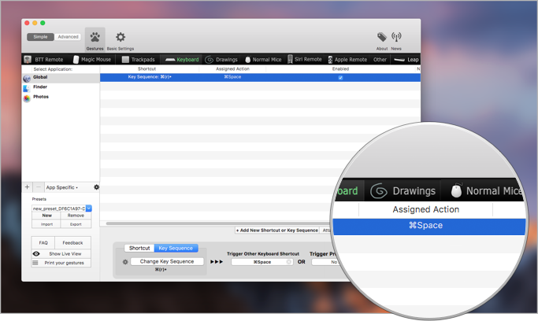Click the Enabled column header

coord(340,69)
